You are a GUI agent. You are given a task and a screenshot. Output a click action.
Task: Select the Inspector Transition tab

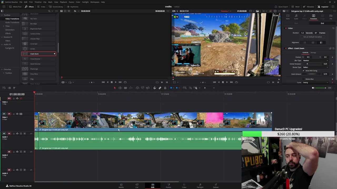pos(313,17)
